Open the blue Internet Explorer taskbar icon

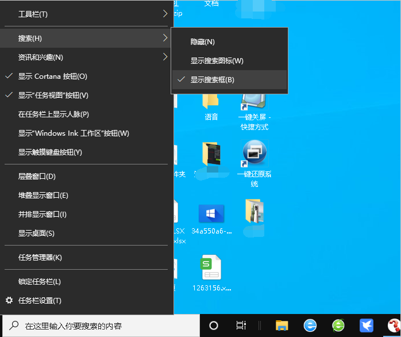[310, 325]
